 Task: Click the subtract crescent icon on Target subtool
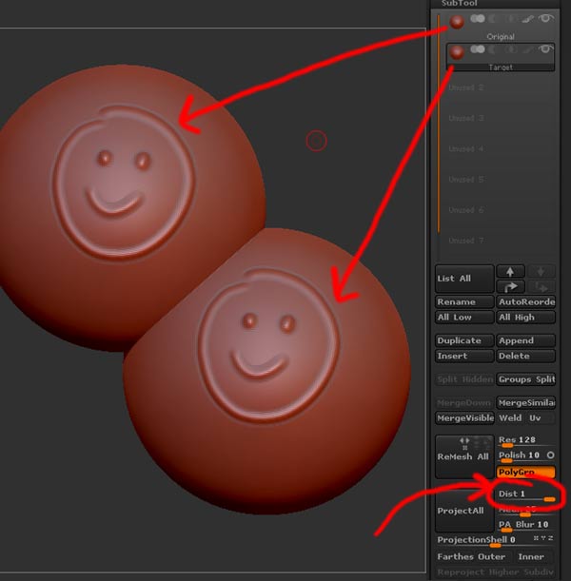(494, 49)
